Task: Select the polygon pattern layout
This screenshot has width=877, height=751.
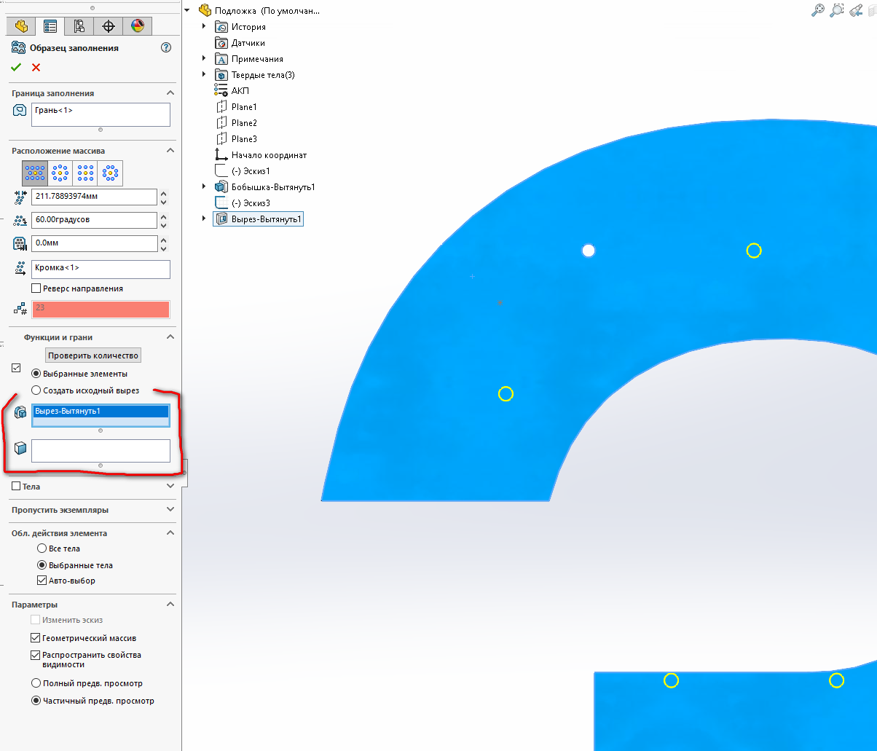Action: tap(110, 173)
